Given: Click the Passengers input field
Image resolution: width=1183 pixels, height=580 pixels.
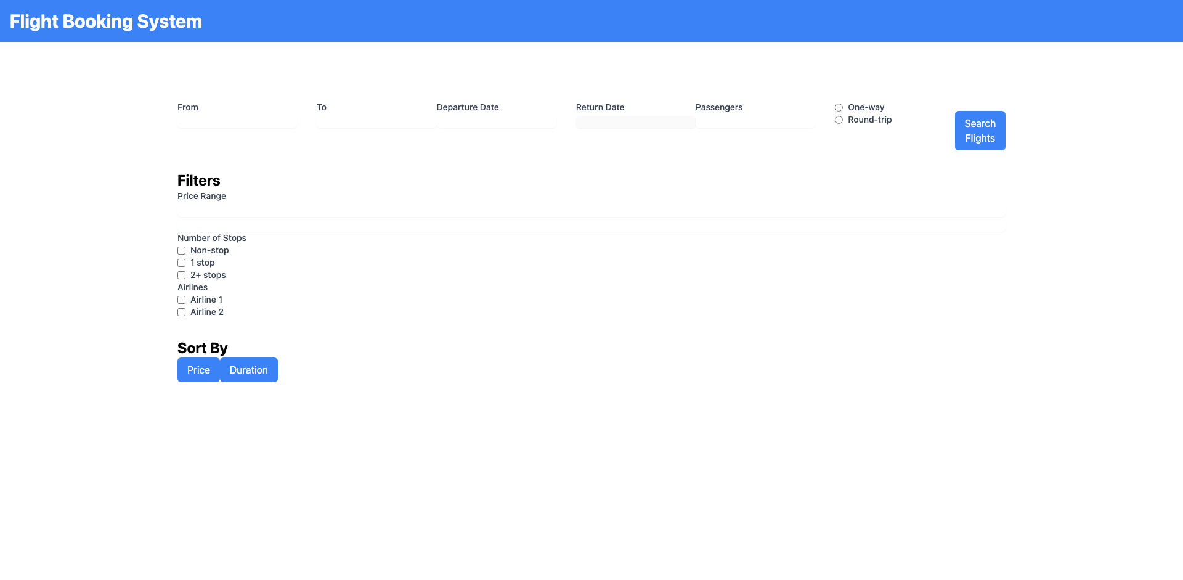Looking at the screenshot, I should pos(755,122).
